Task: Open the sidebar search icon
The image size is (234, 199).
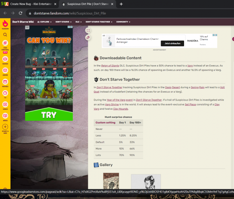Action: point(5,35)
